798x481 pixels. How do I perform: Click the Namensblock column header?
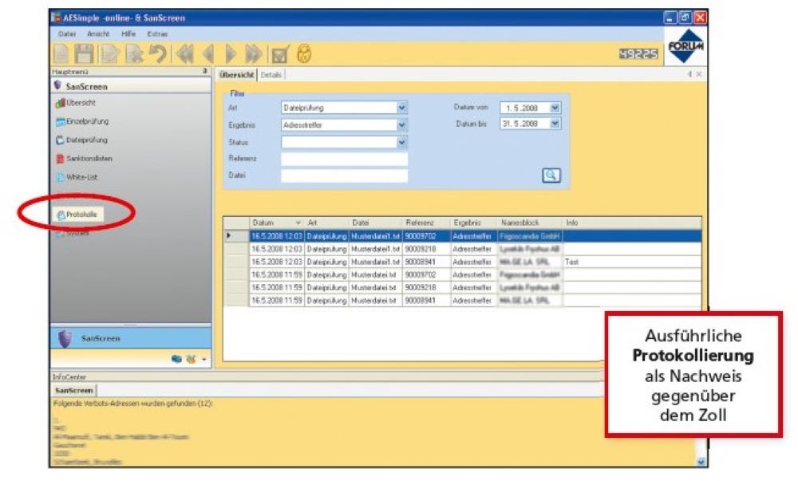pyautogui.click(x=529, y=223)
